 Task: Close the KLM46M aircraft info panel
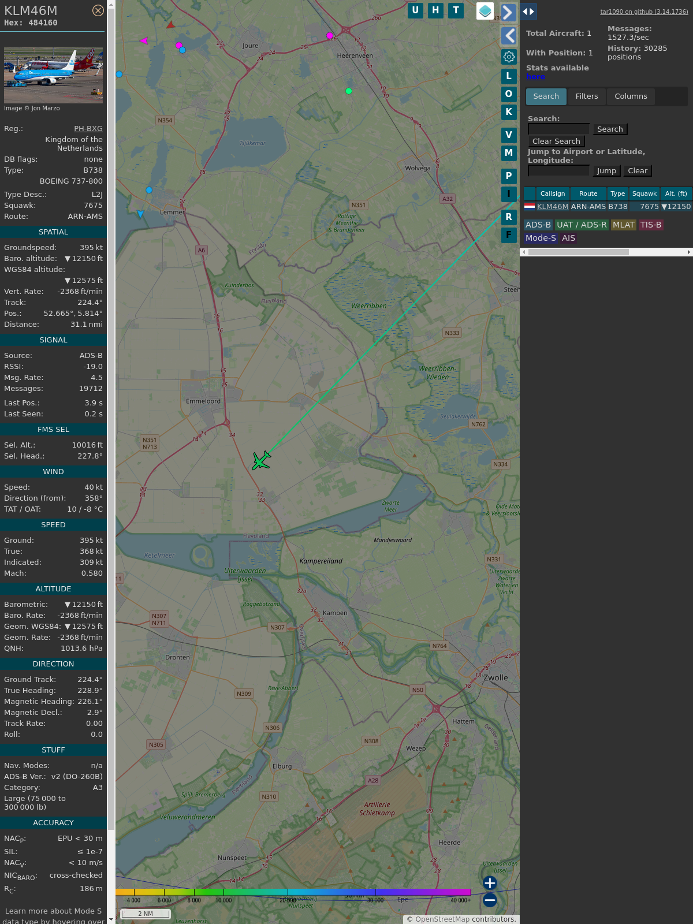coord(98,10)
